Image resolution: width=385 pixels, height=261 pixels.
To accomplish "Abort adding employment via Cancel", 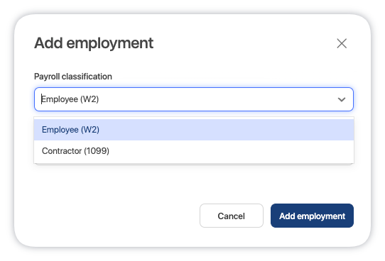I will pyautogui.click(x=232, y=216).
